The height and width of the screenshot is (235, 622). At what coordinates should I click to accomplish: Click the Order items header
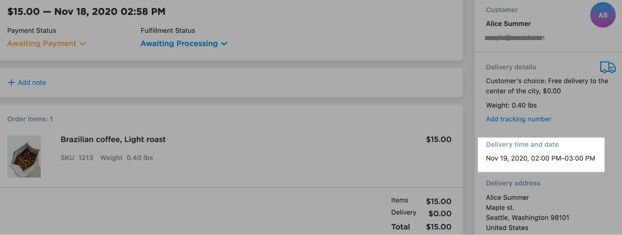pos(30,119)
